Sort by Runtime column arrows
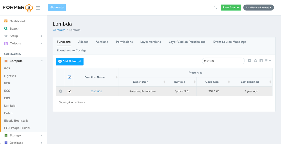Screen dimensions: 281x144 point(195,82)
